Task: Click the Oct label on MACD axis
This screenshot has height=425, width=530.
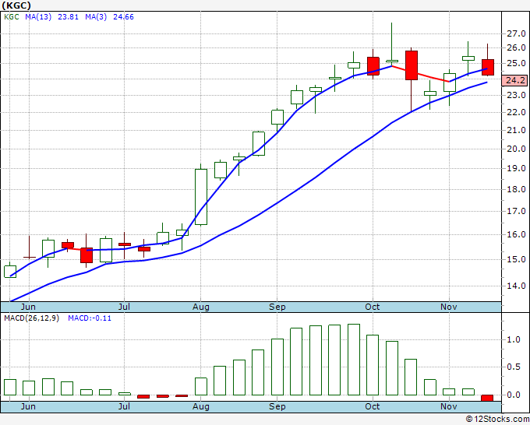Action: point(372,406)
